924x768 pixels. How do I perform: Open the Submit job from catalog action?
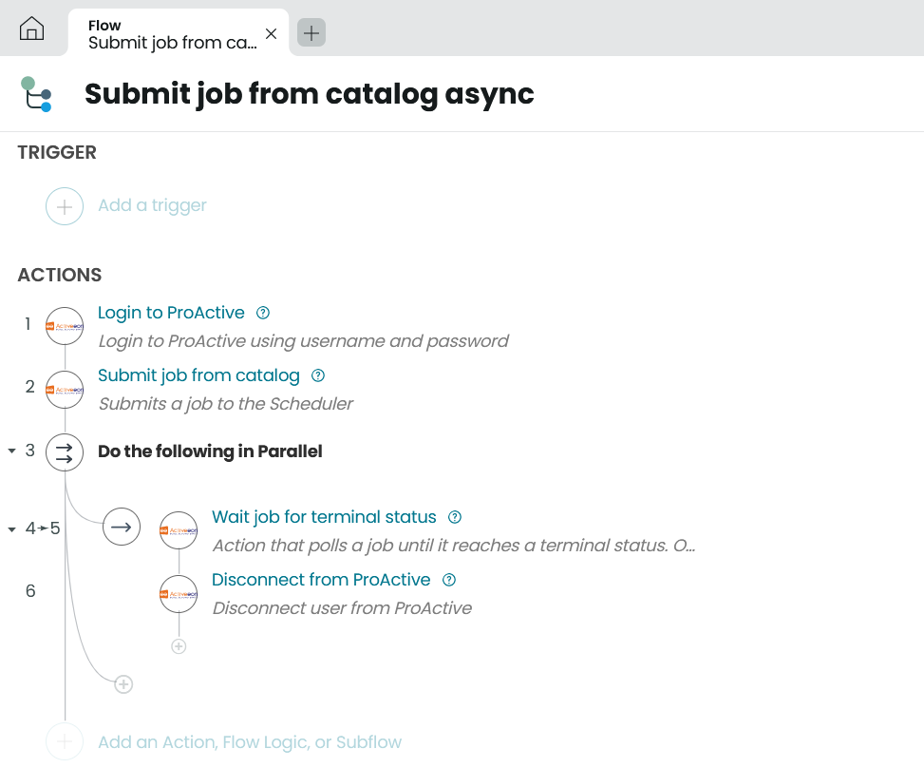[198, 375]
